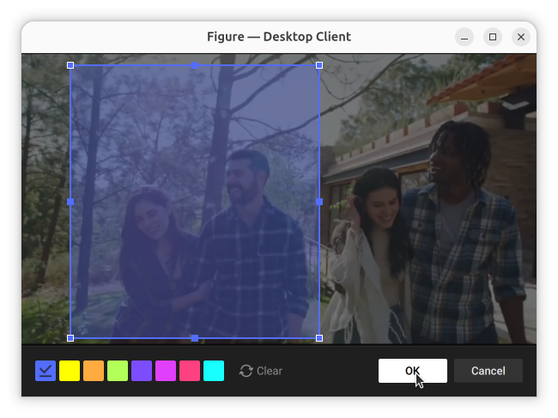Screen dimensions: 558x418
Task: Click bottom-center selection edge handle
Action: (195, 338)
